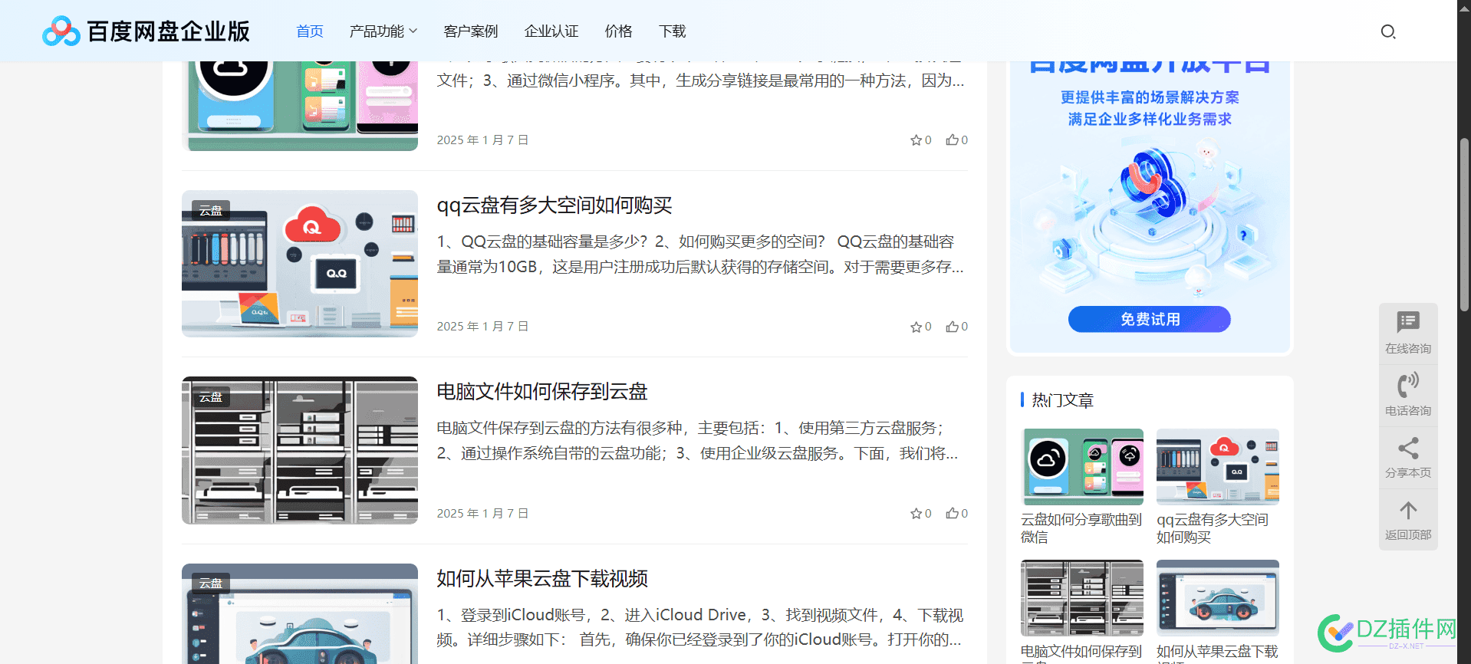Click the Baidu Netdisk cloud logo icon

pos(61,31)
